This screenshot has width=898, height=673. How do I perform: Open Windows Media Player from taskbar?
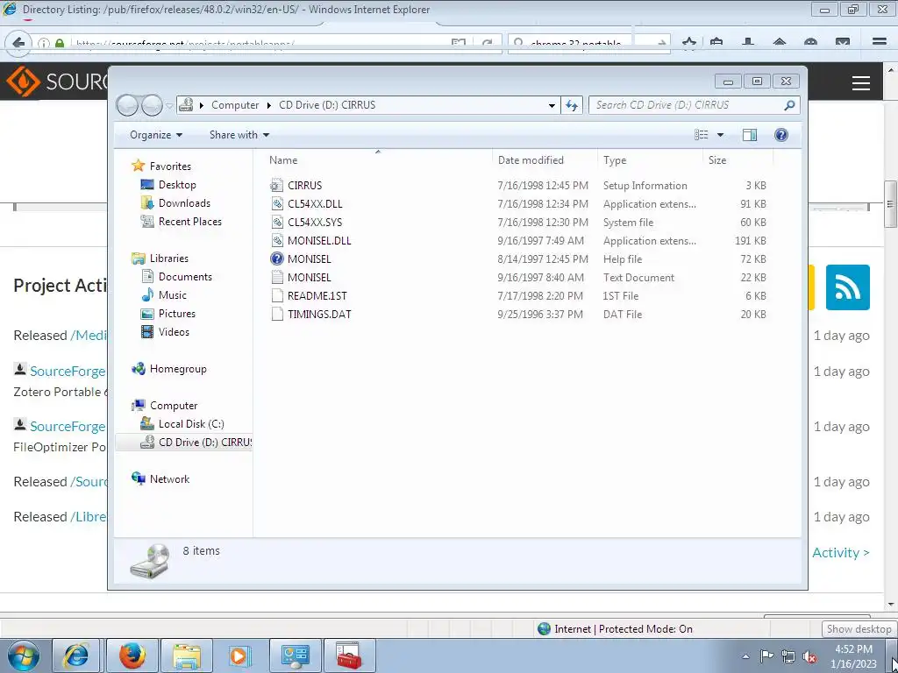pyautogui.click(x=240, y=655)
